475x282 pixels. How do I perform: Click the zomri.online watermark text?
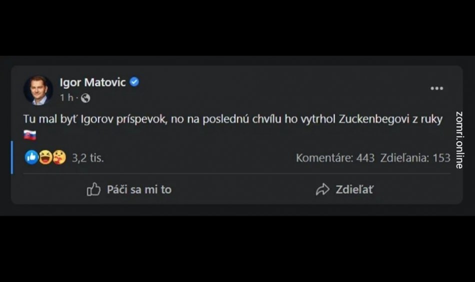459,139
